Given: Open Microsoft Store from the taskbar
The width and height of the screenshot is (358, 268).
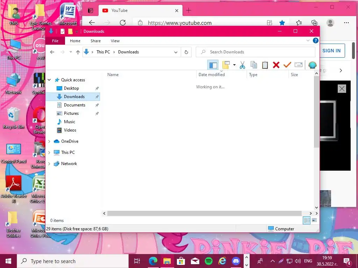Looking at the screenshot, I should [x=181, y=261].
